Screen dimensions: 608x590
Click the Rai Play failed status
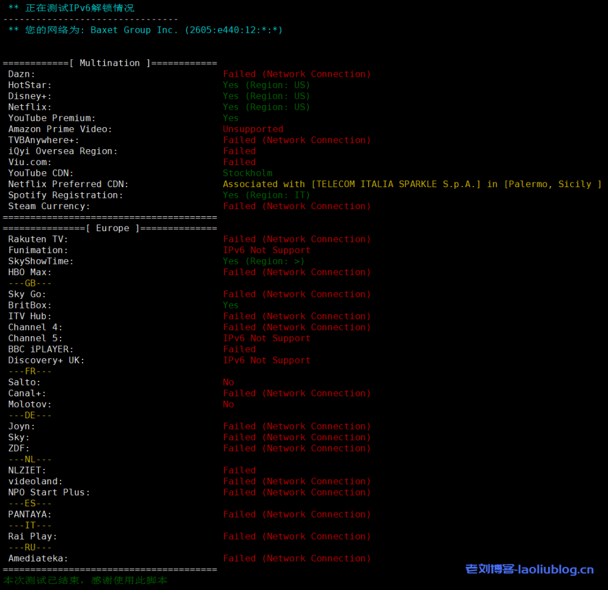coord(296,537)
